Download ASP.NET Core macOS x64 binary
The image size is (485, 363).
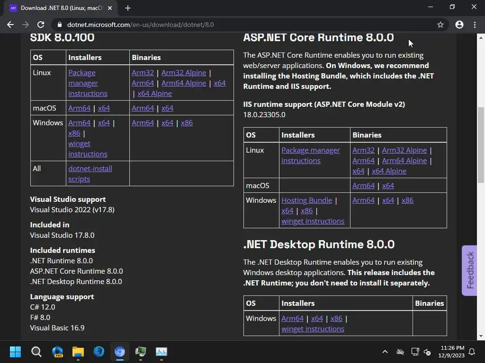(388, 186)
